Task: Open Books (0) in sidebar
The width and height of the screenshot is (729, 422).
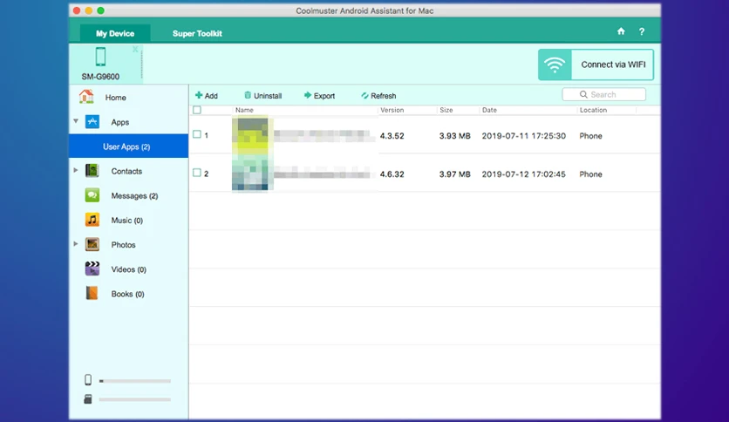Action: (x=129, y=294)
